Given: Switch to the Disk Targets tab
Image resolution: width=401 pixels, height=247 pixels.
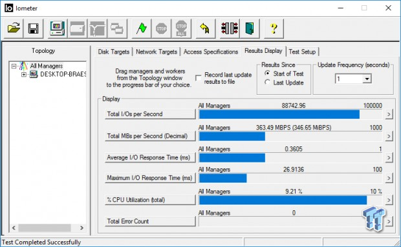Looking at the screenshot, I should (x=114, y=52).
